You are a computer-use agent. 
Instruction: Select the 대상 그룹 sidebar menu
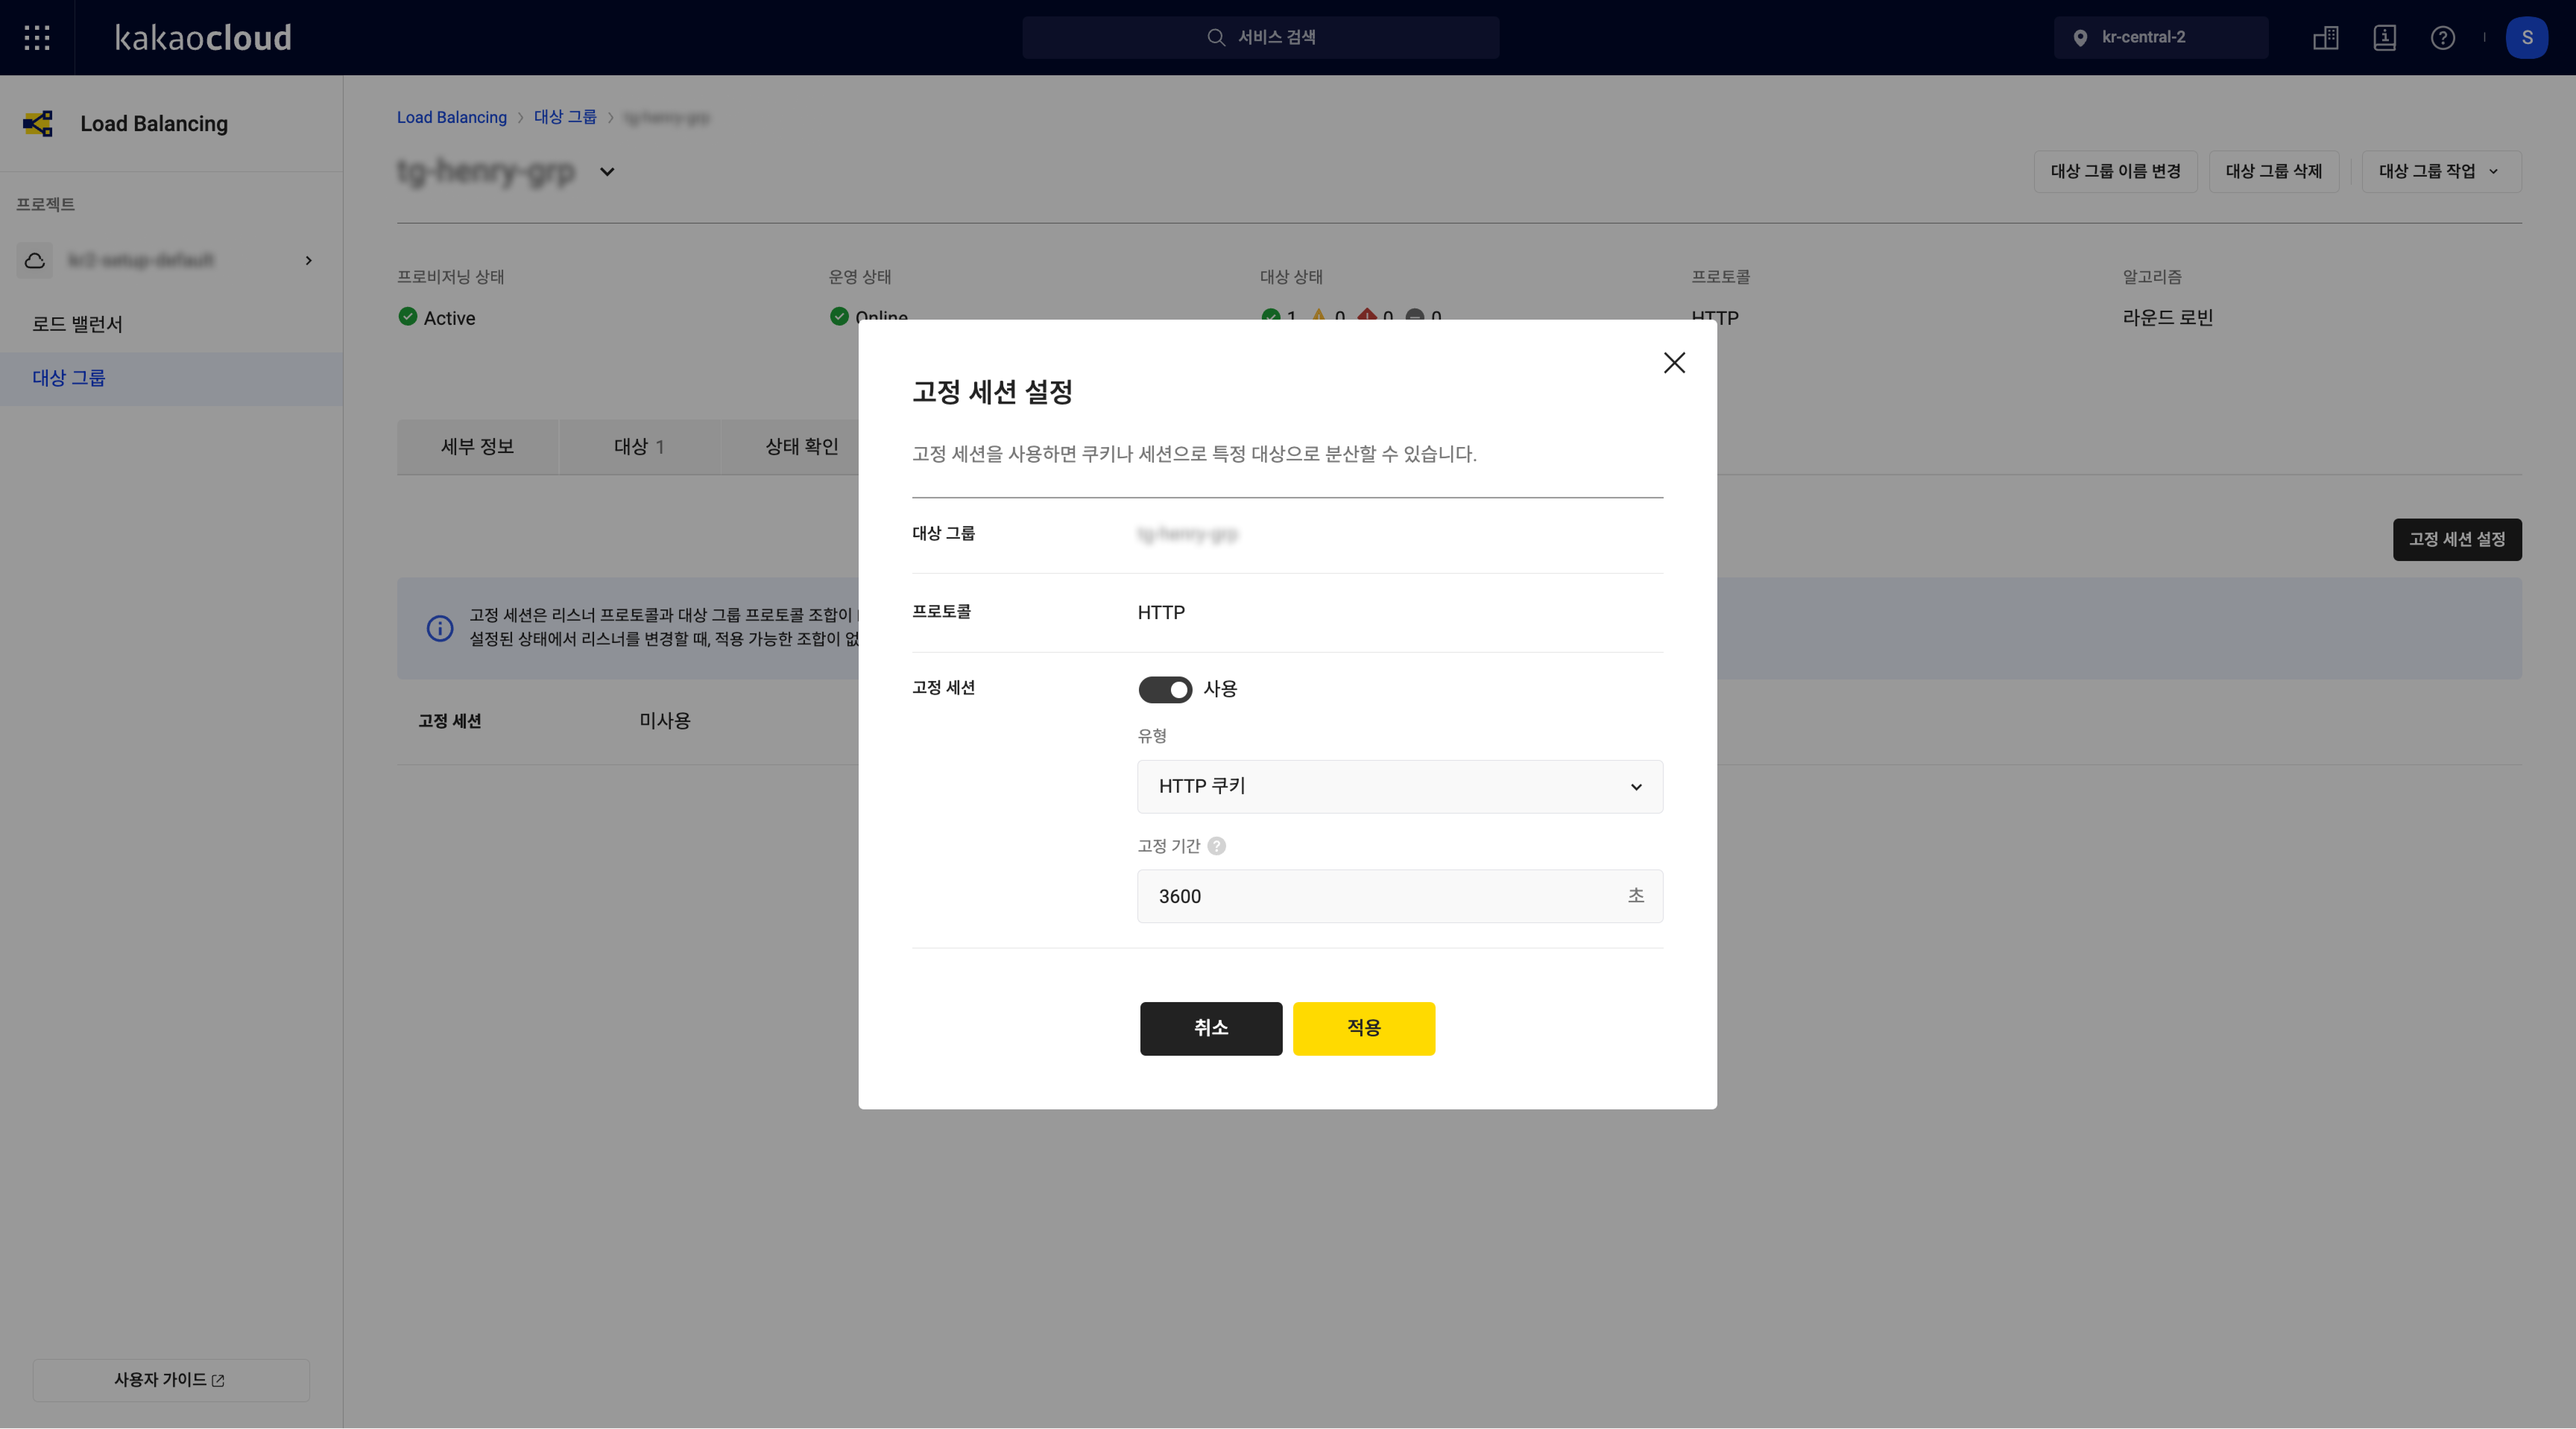coord(171,379)
